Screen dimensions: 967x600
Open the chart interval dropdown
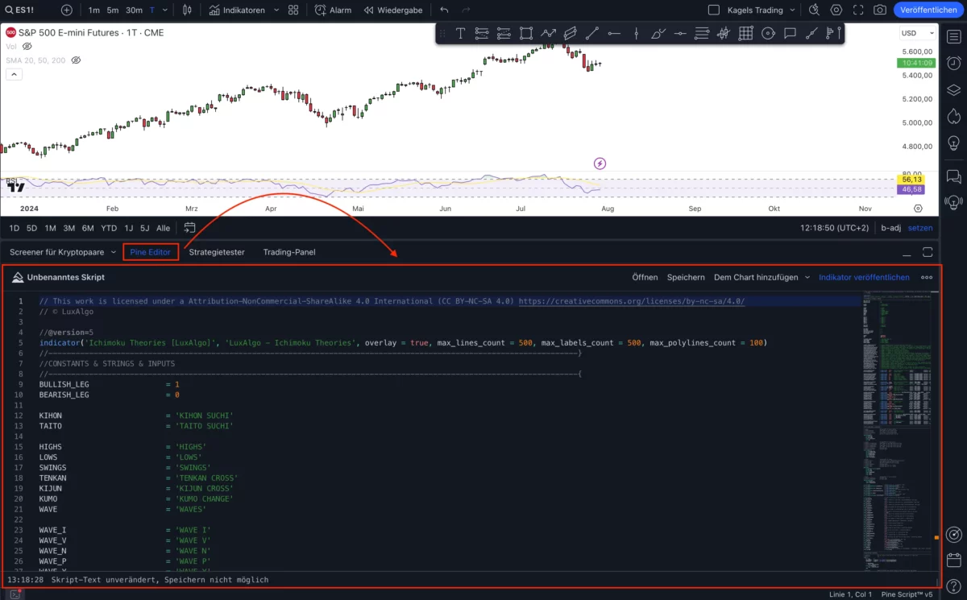pyautogui.click(x=167, y=10)
